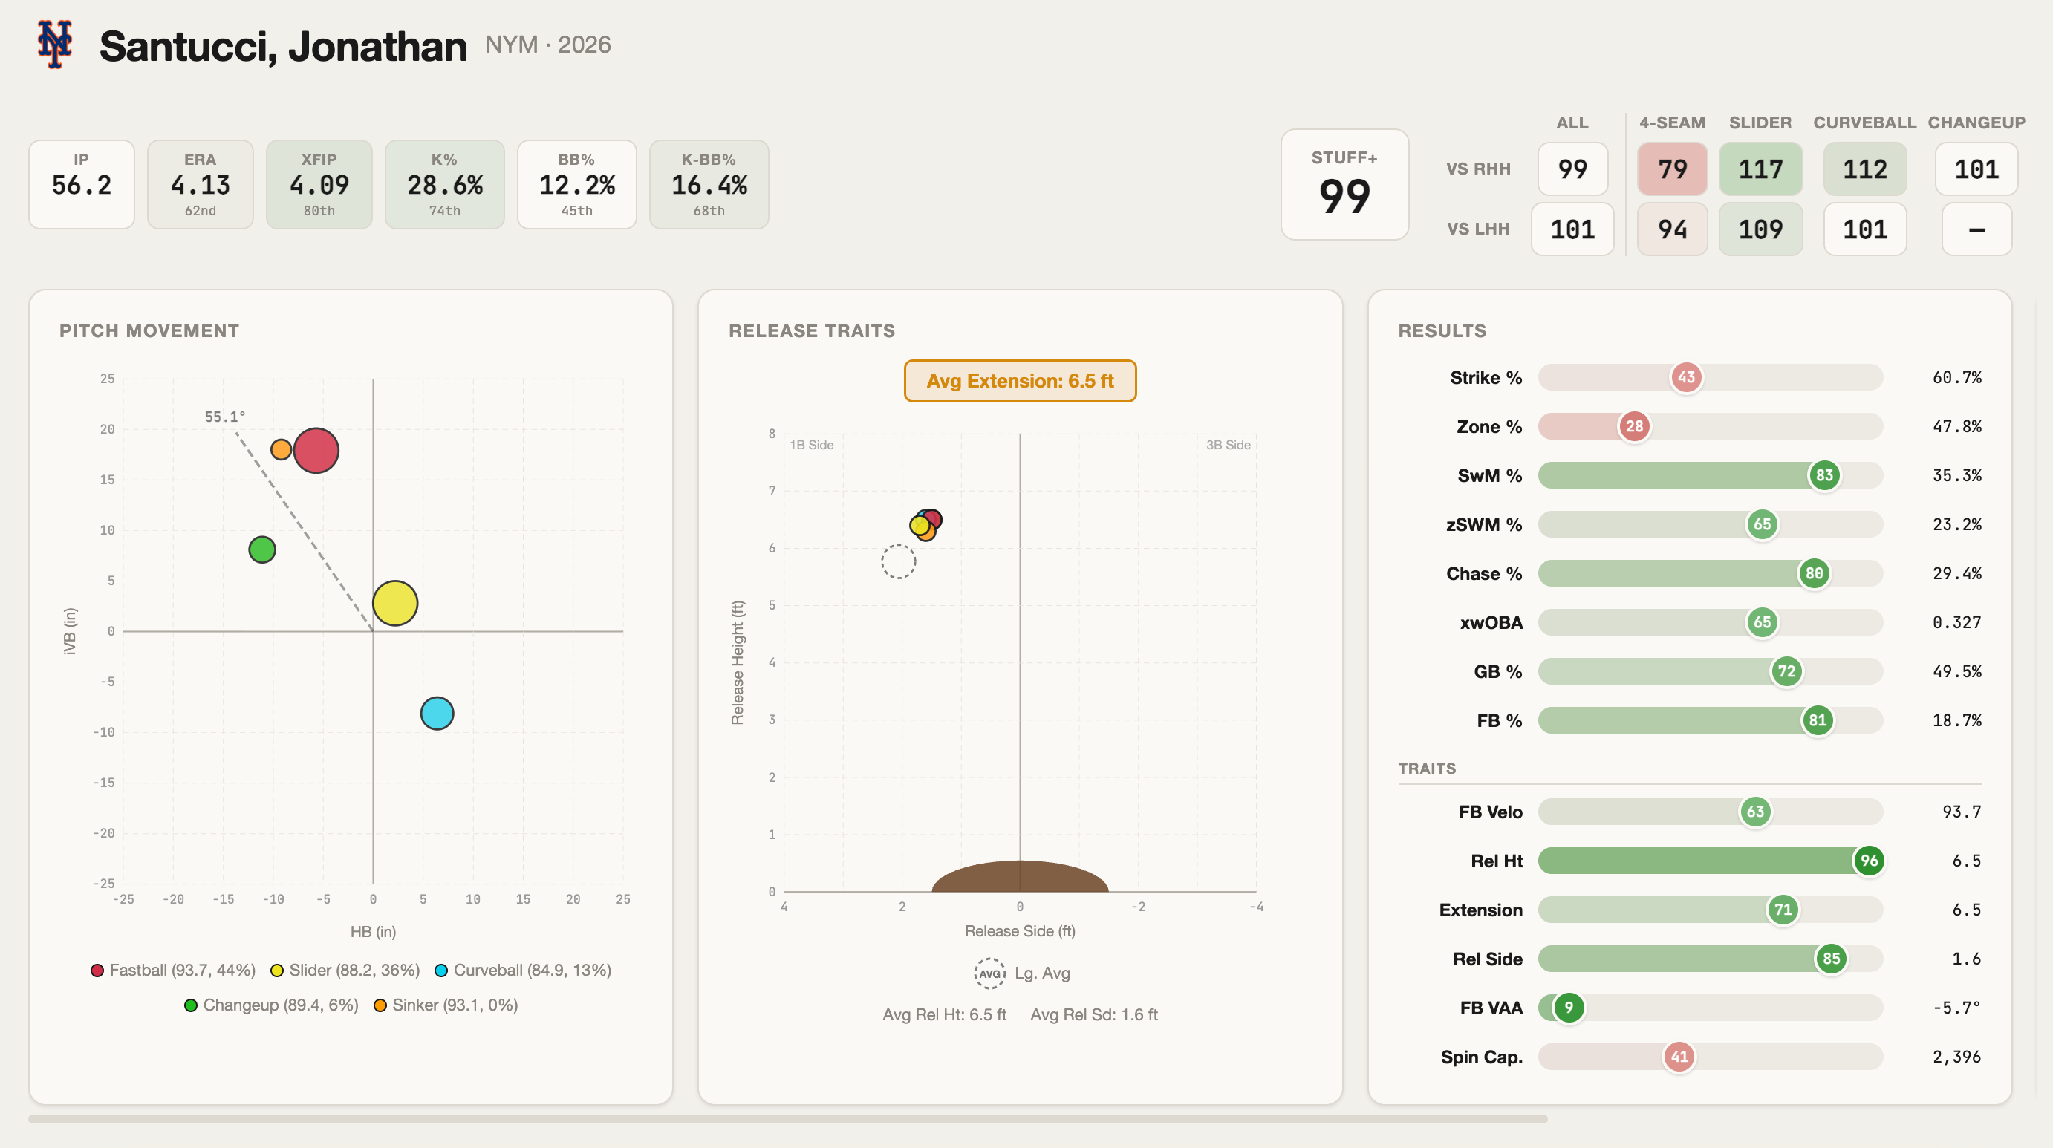2053x1148 pixels.
Task: Click Slider vs LHH value 109
Action: [1760, 229]
